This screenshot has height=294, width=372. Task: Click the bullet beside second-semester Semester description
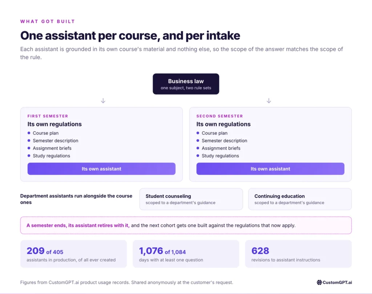tap(198, 140)
